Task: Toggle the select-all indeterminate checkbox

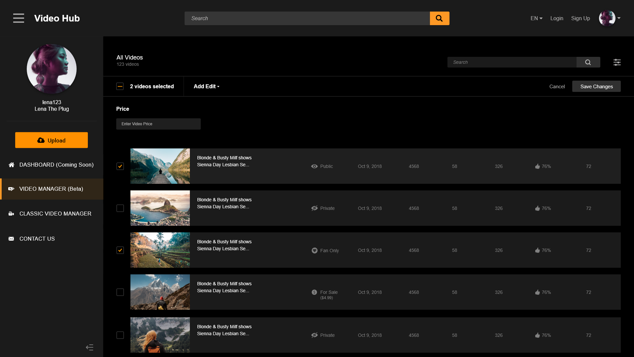Action: 120,86
